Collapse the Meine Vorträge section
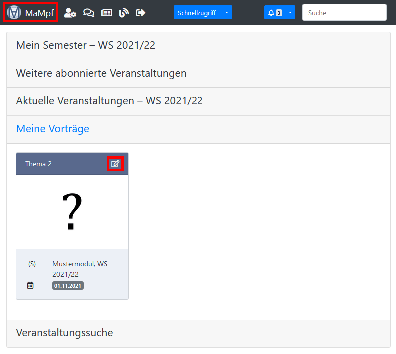396x354 pixels. [53, 129]
